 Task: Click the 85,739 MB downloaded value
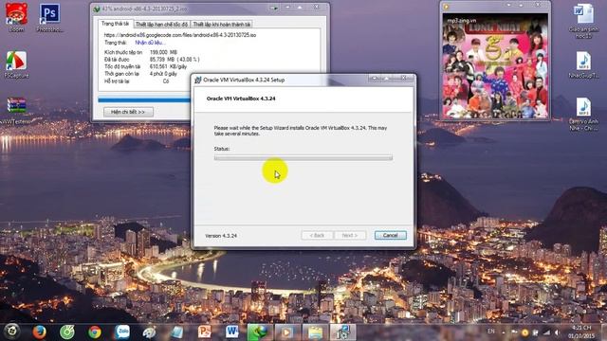coord(175,59)
